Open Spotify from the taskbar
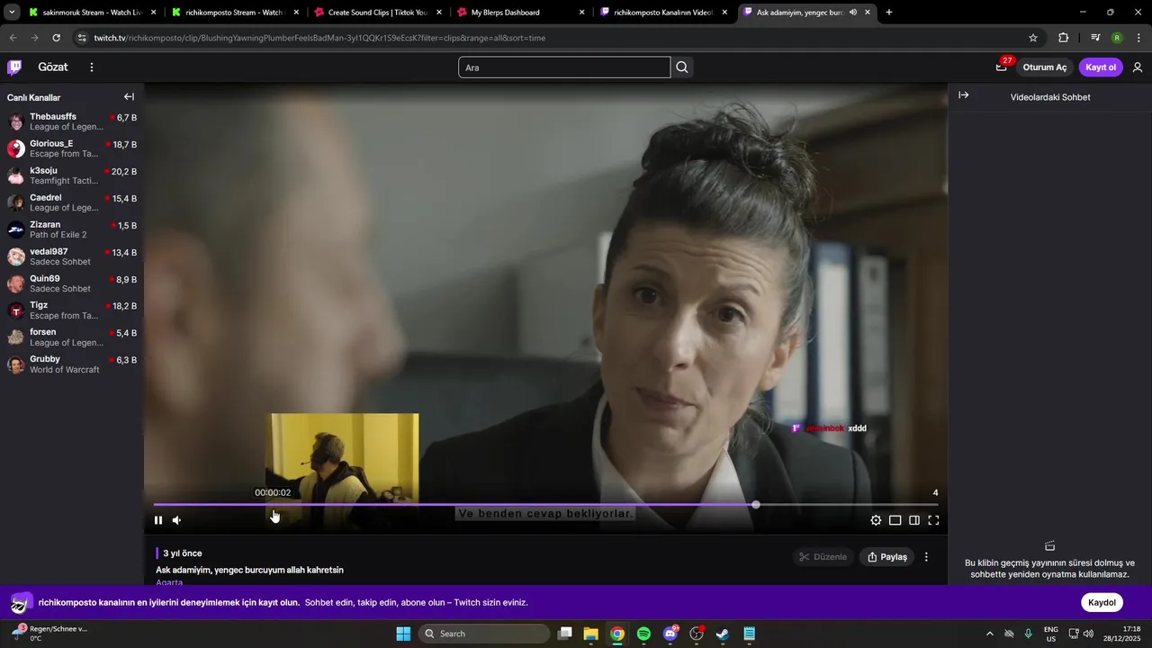 [x=643, y=634]
